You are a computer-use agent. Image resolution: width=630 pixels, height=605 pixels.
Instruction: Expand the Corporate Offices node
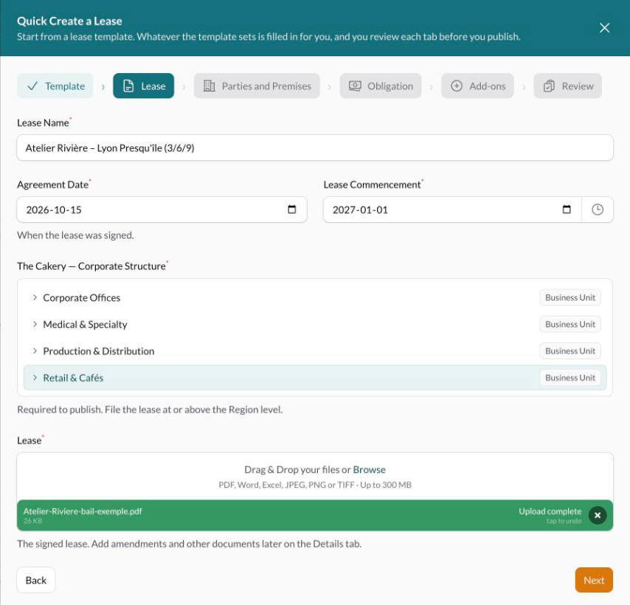point(35,297)
